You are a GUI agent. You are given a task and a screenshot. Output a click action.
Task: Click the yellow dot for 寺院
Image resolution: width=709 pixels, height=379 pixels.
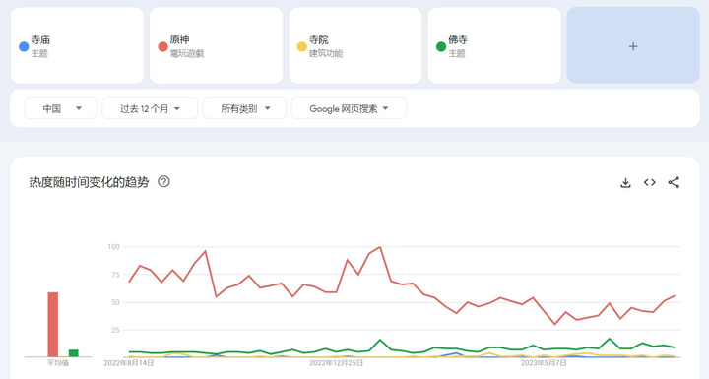coord(301,46)
